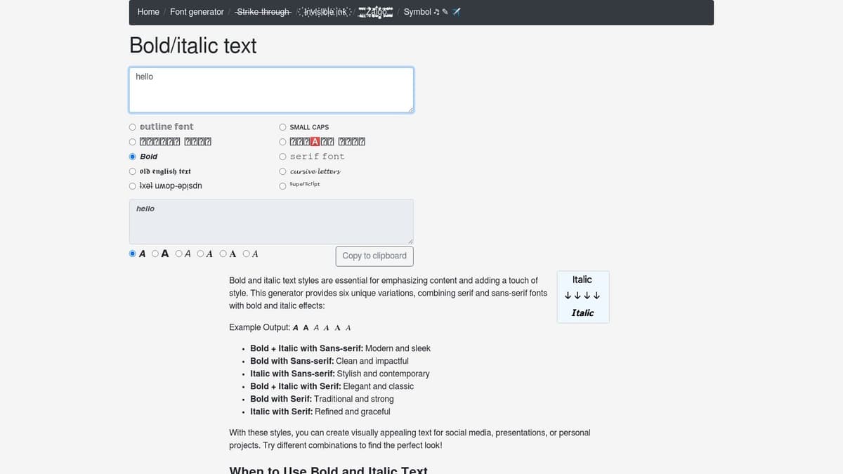Select the old english text option
The image size is (843, 474).
(133, 171)
